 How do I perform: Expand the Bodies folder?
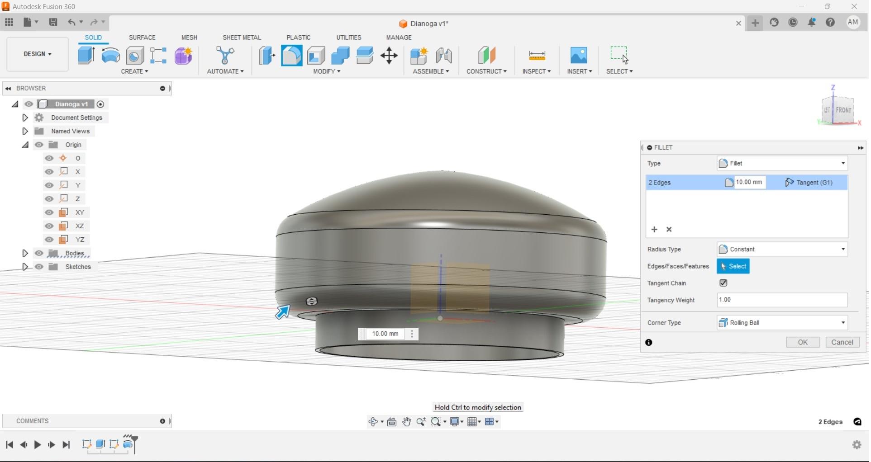25,253
